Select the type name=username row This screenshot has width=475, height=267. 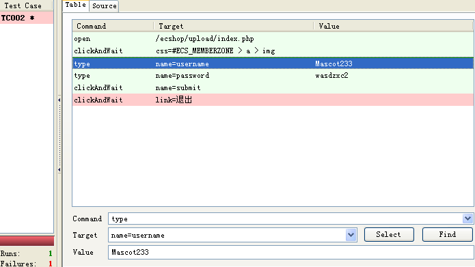coord(273,64)
